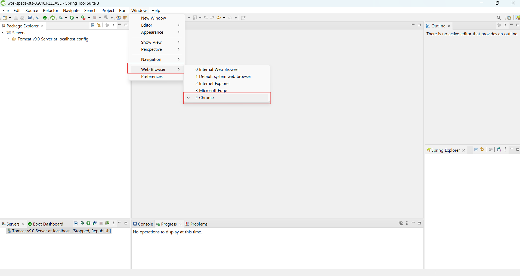This screenshot has width=520, height=276.
Task: Open the Project menu
Action: [x=108, y=11]
